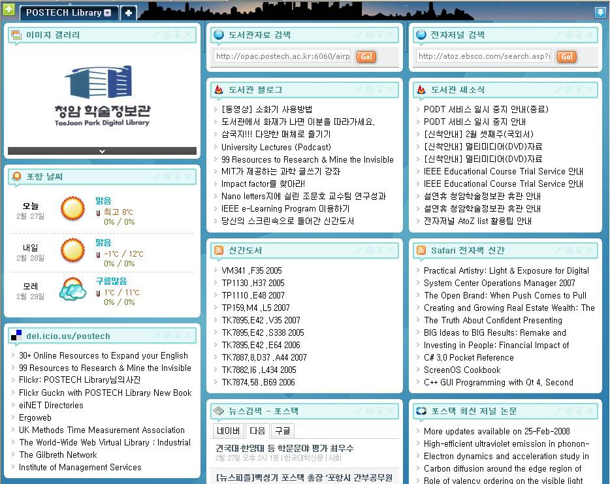Focus the atoz.ebsco.com URL field

click(x=483, y=56)
